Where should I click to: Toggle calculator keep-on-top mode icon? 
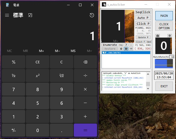point(30,15)
